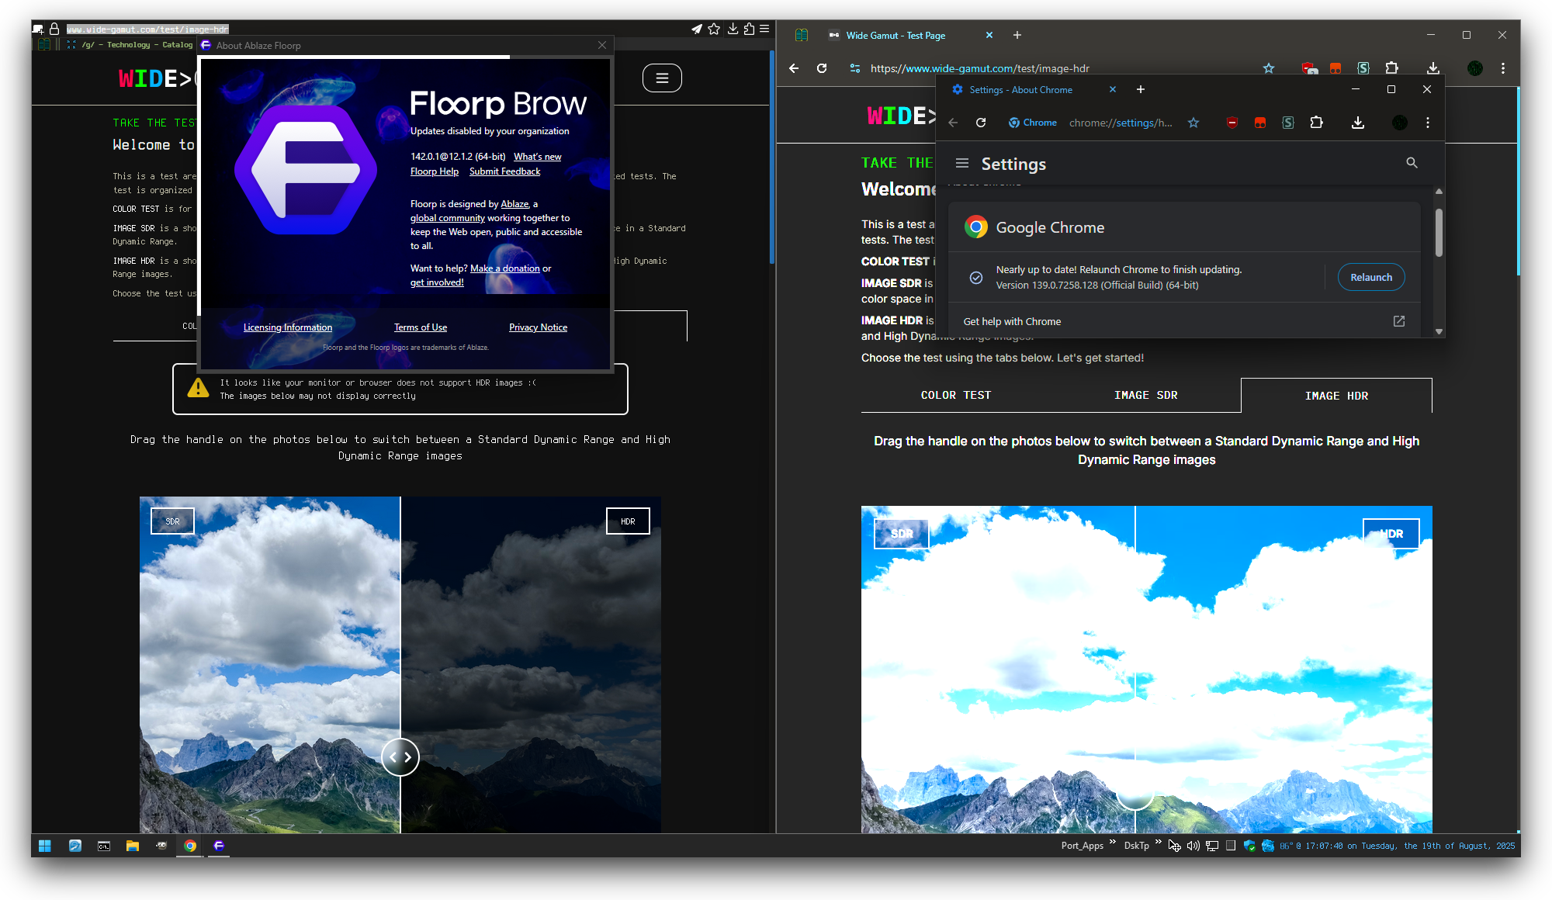1552x900 pixels.
Task: Open the Settings search magnifier icon
Action: pos(1412,163)
